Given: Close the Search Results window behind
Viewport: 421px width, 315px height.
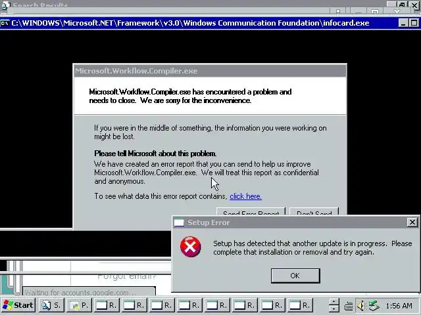Looking at the screenshot, I should (x=414, y=5).
